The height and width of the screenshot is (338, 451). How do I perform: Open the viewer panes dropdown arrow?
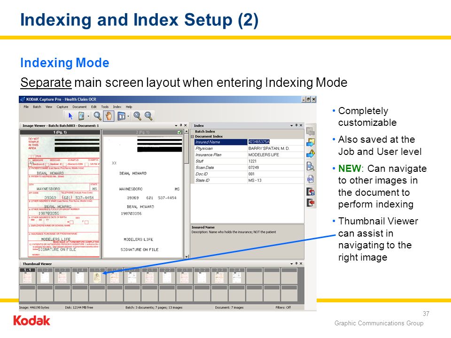128,116
